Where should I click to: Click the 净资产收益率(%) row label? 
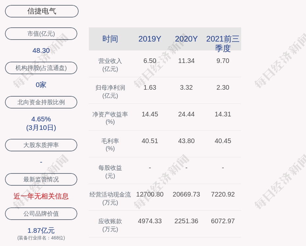(x=110, y=118)
